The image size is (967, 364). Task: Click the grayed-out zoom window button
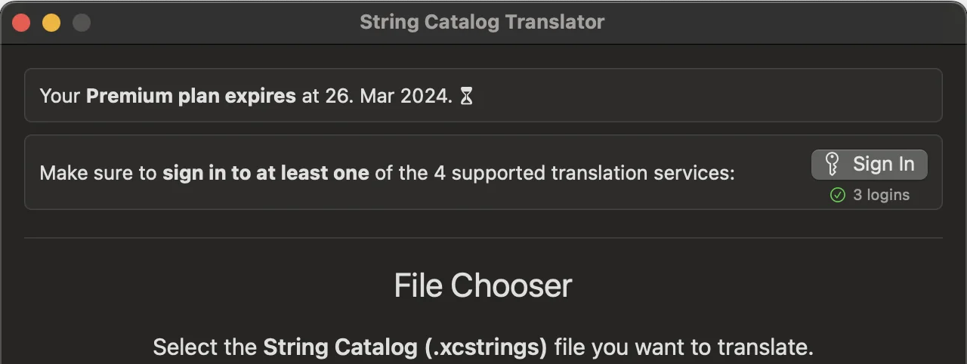[x=82, y=23]
